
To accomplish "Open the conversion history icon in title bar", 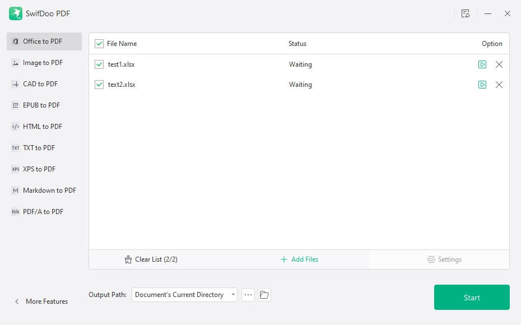I will tap(465, 13).
